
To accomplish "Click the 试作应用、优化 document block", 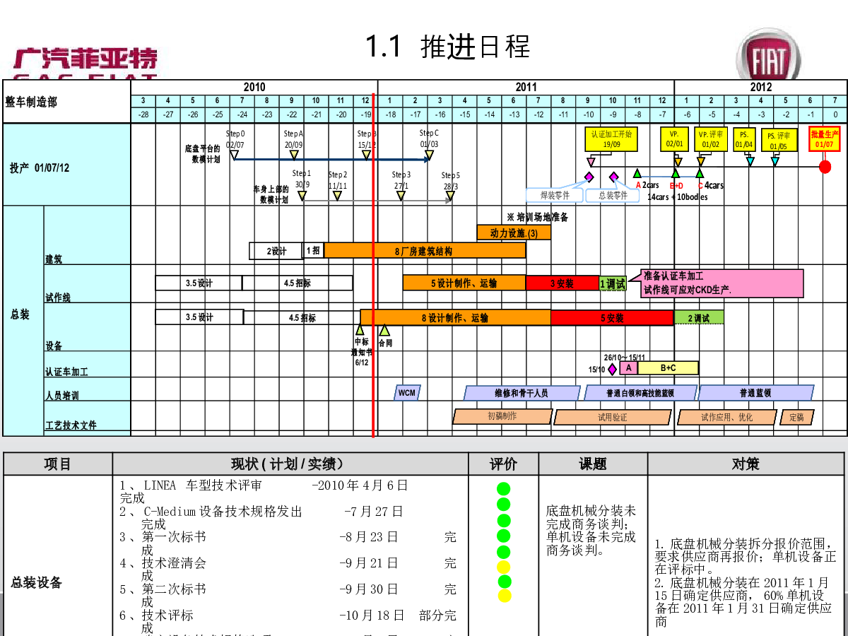I will (727, 417).
